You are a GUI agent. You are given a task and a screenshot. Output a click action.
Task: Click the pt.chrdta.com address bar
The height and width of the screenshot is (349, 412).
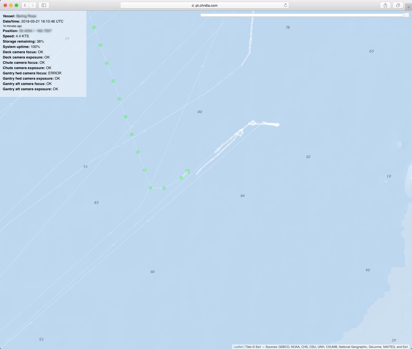coord(204,5)
